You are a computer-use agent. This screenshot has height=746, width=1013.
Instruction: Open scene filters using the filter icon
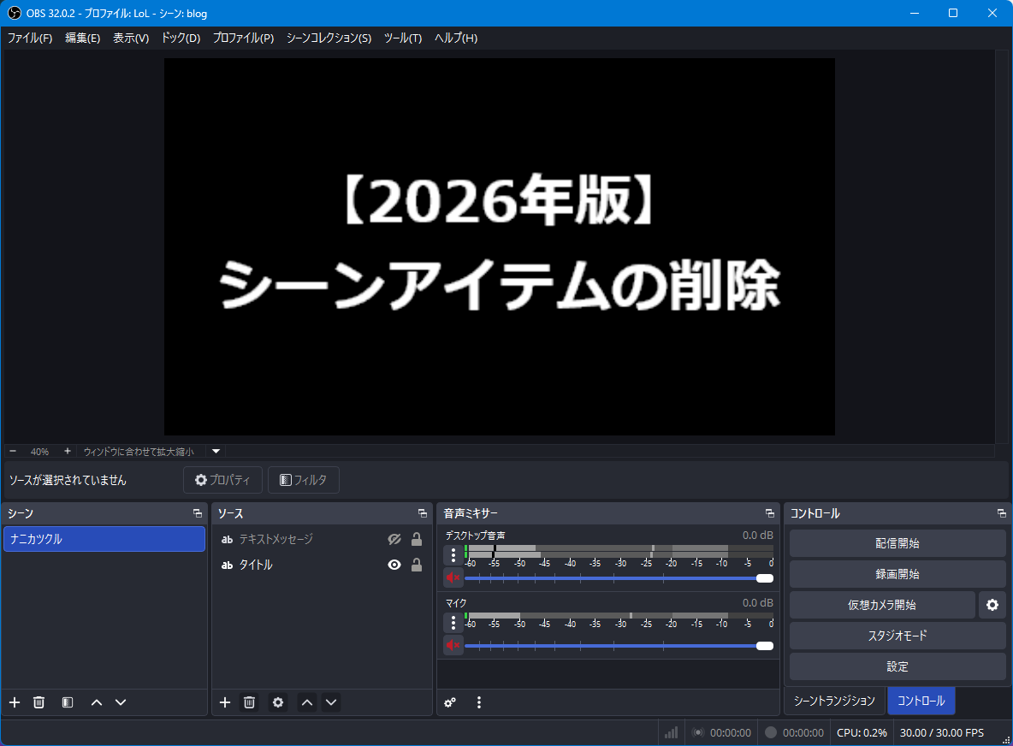pos(67,702)
